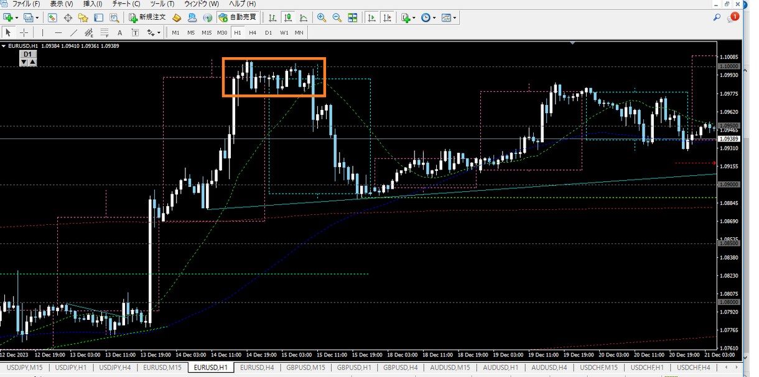This screenshot has height=377, width=759.
Task: Switch to the USDJPY,H4 chart tab
Action: (115, 368)
